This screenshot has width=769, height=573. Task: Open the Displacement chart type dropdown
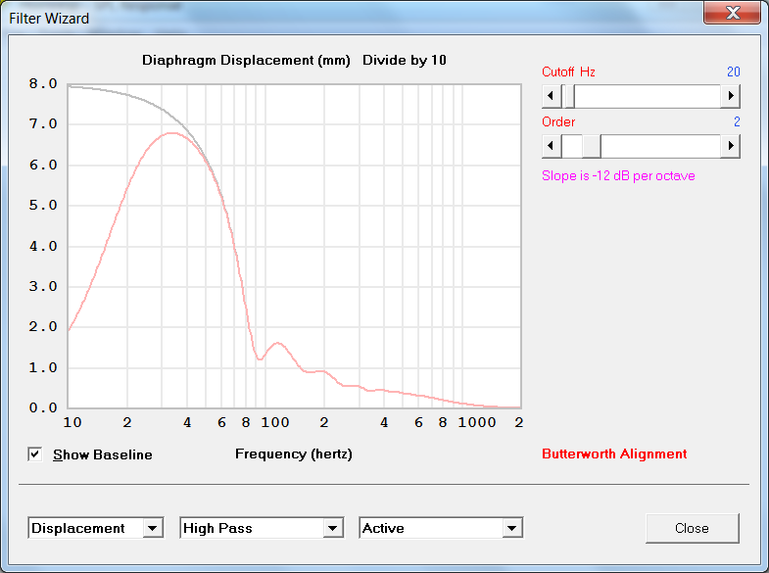pyautogui.click(x=153, y=528)
